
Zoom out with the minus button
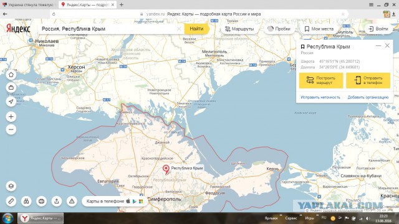tap(11, 129)
